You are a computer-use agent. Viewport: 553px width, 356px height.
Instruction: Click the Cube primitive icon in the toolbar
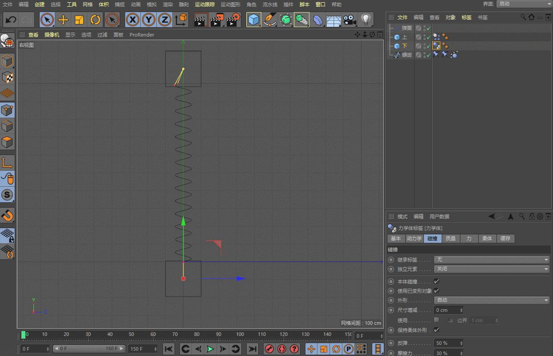click(253, 20)
